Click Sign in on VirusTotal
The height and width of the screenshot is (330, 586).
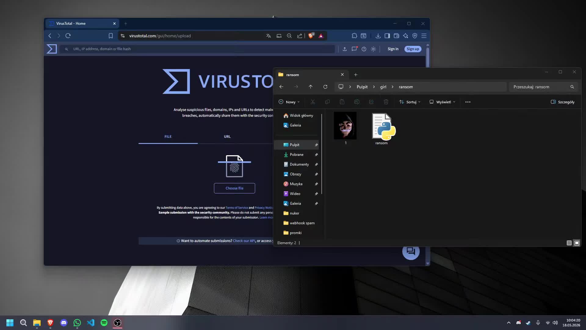point(393,49)
